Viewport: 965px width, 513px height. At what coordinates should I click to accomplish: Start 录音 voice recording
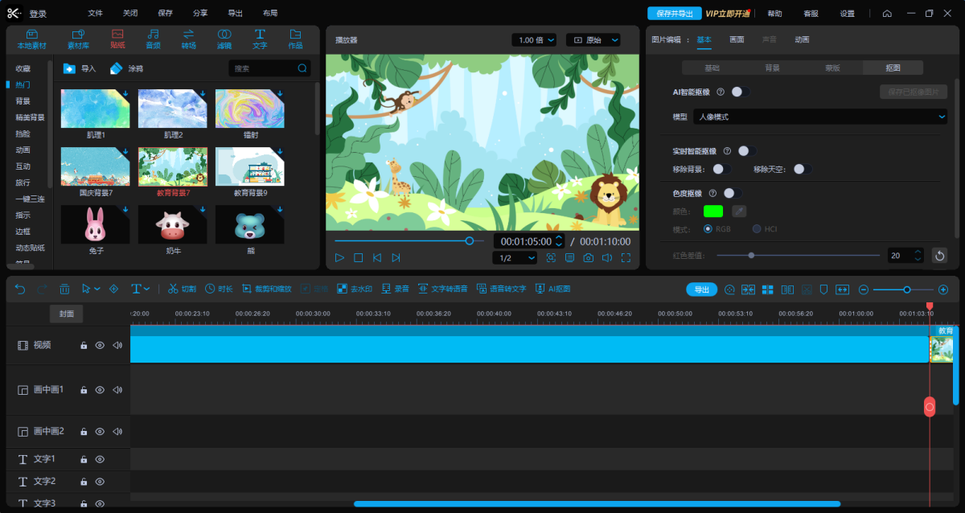(395, 289)
